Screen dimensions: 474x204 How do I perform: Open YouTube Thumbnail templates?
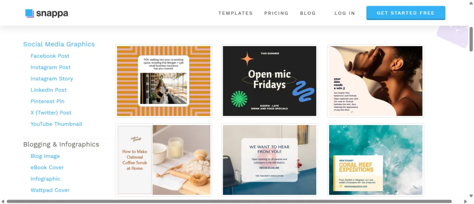(56, 124)
